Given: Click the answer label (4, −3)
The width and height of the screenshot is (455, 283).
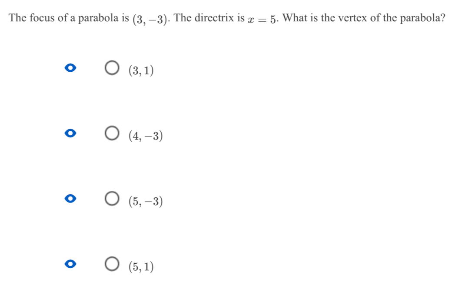Looking at the screenshot, I should click(146, 136).
